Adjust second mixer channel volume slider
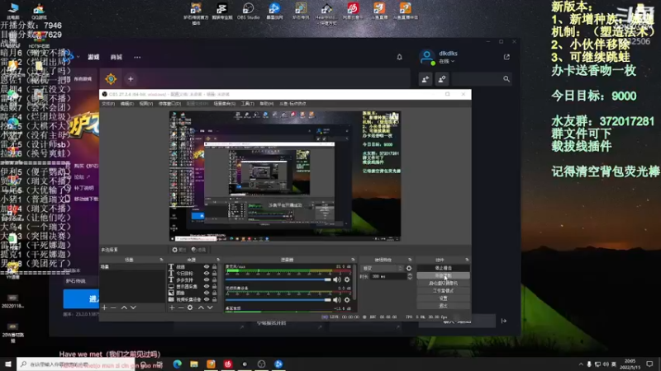Screen dimensions: 661x371 pyautogui.click(x=278, y=300)
